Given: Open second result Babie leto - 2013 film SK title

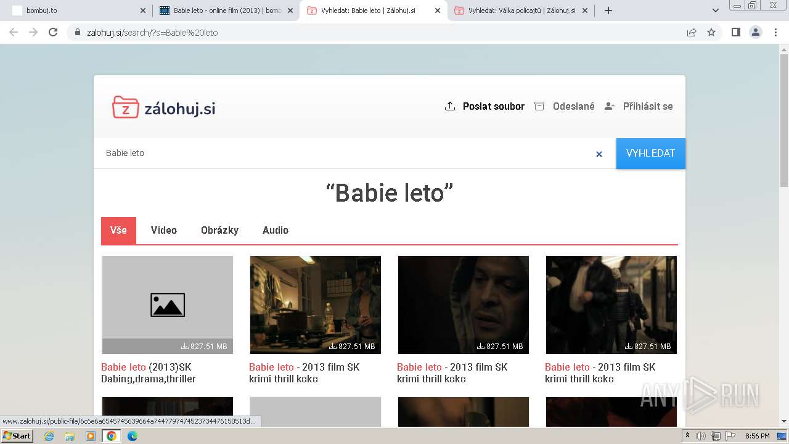Looking at the screenshot, I should (304, 372).
